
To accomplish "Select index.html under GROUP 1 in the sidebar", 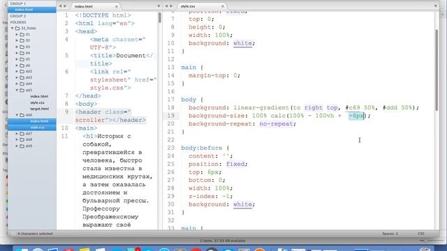I will (x=31, y=10).
